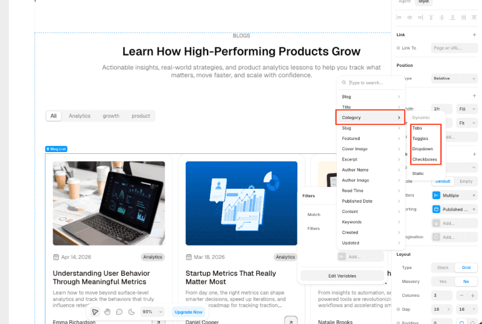Click the Upgrade Now button
Viewport: 482px width, 324px height.
(x=188, y=312)
